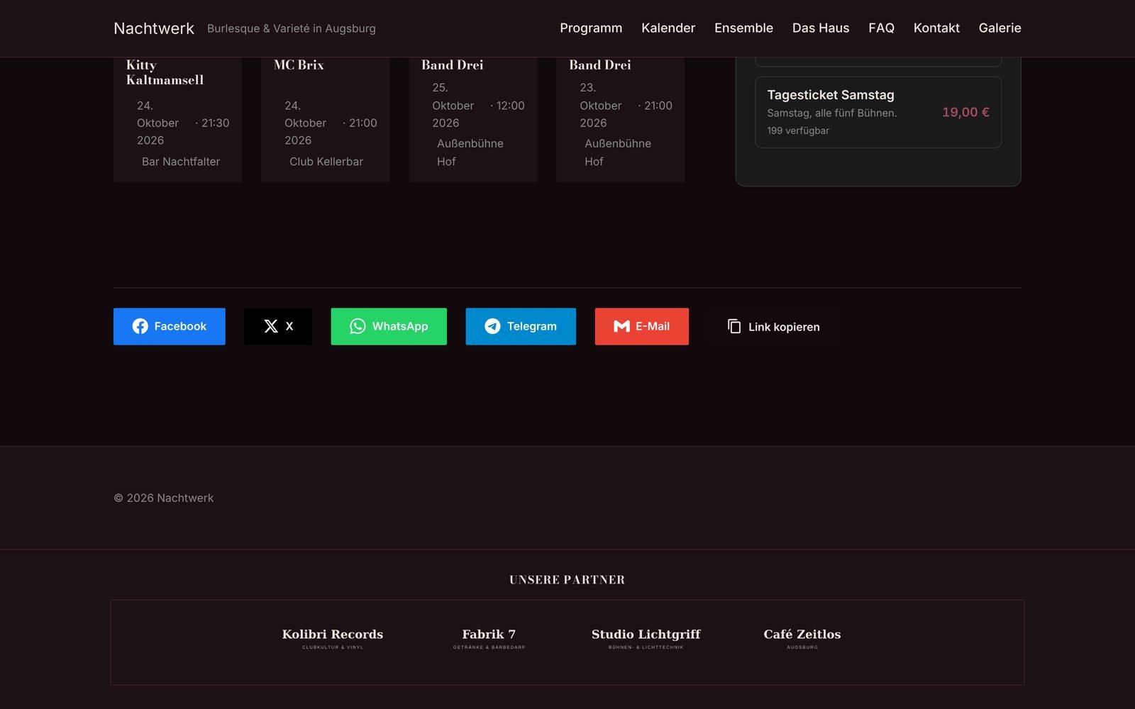Select the Tagesticket Samstag ticket card
The height and width of the screenshot is (709, 1135).
(878, 112)
